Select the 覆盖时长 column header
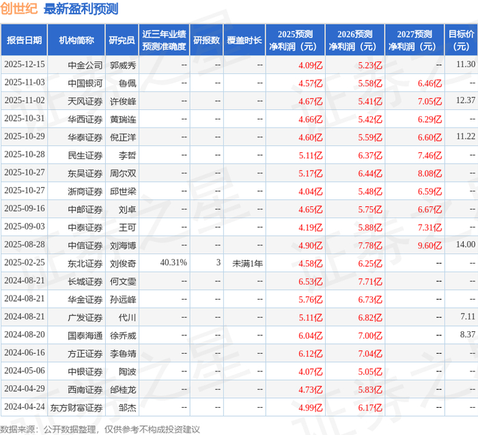This screenshot has height=435, width=478. [244, 40]
